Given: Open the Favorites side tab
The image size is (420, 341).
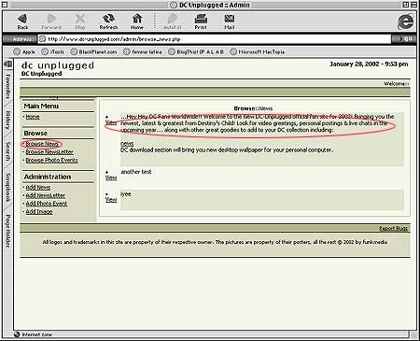Looking at the screenshot, I should pos(7,86).
